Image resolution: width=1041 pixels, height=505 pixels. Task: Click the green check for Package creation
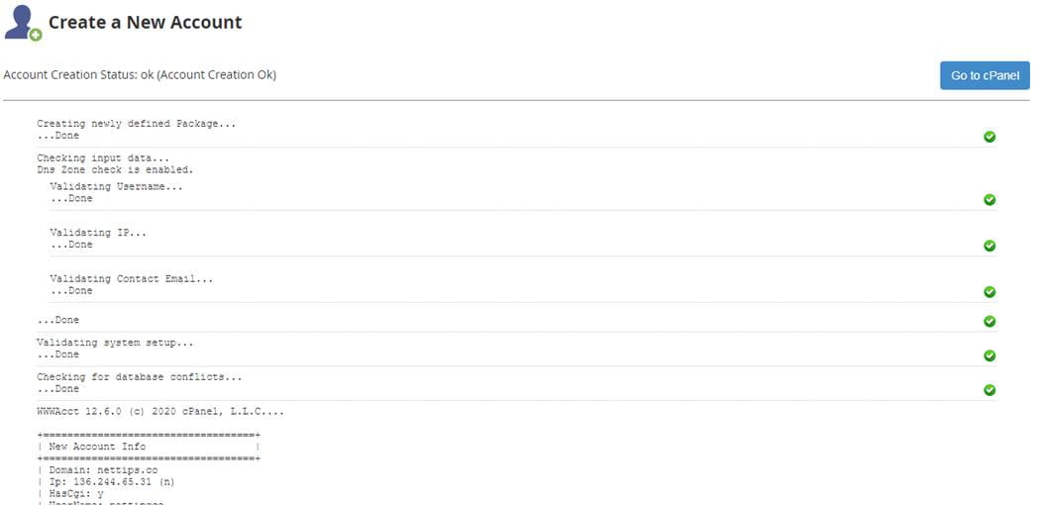click(x=989, y=137)
